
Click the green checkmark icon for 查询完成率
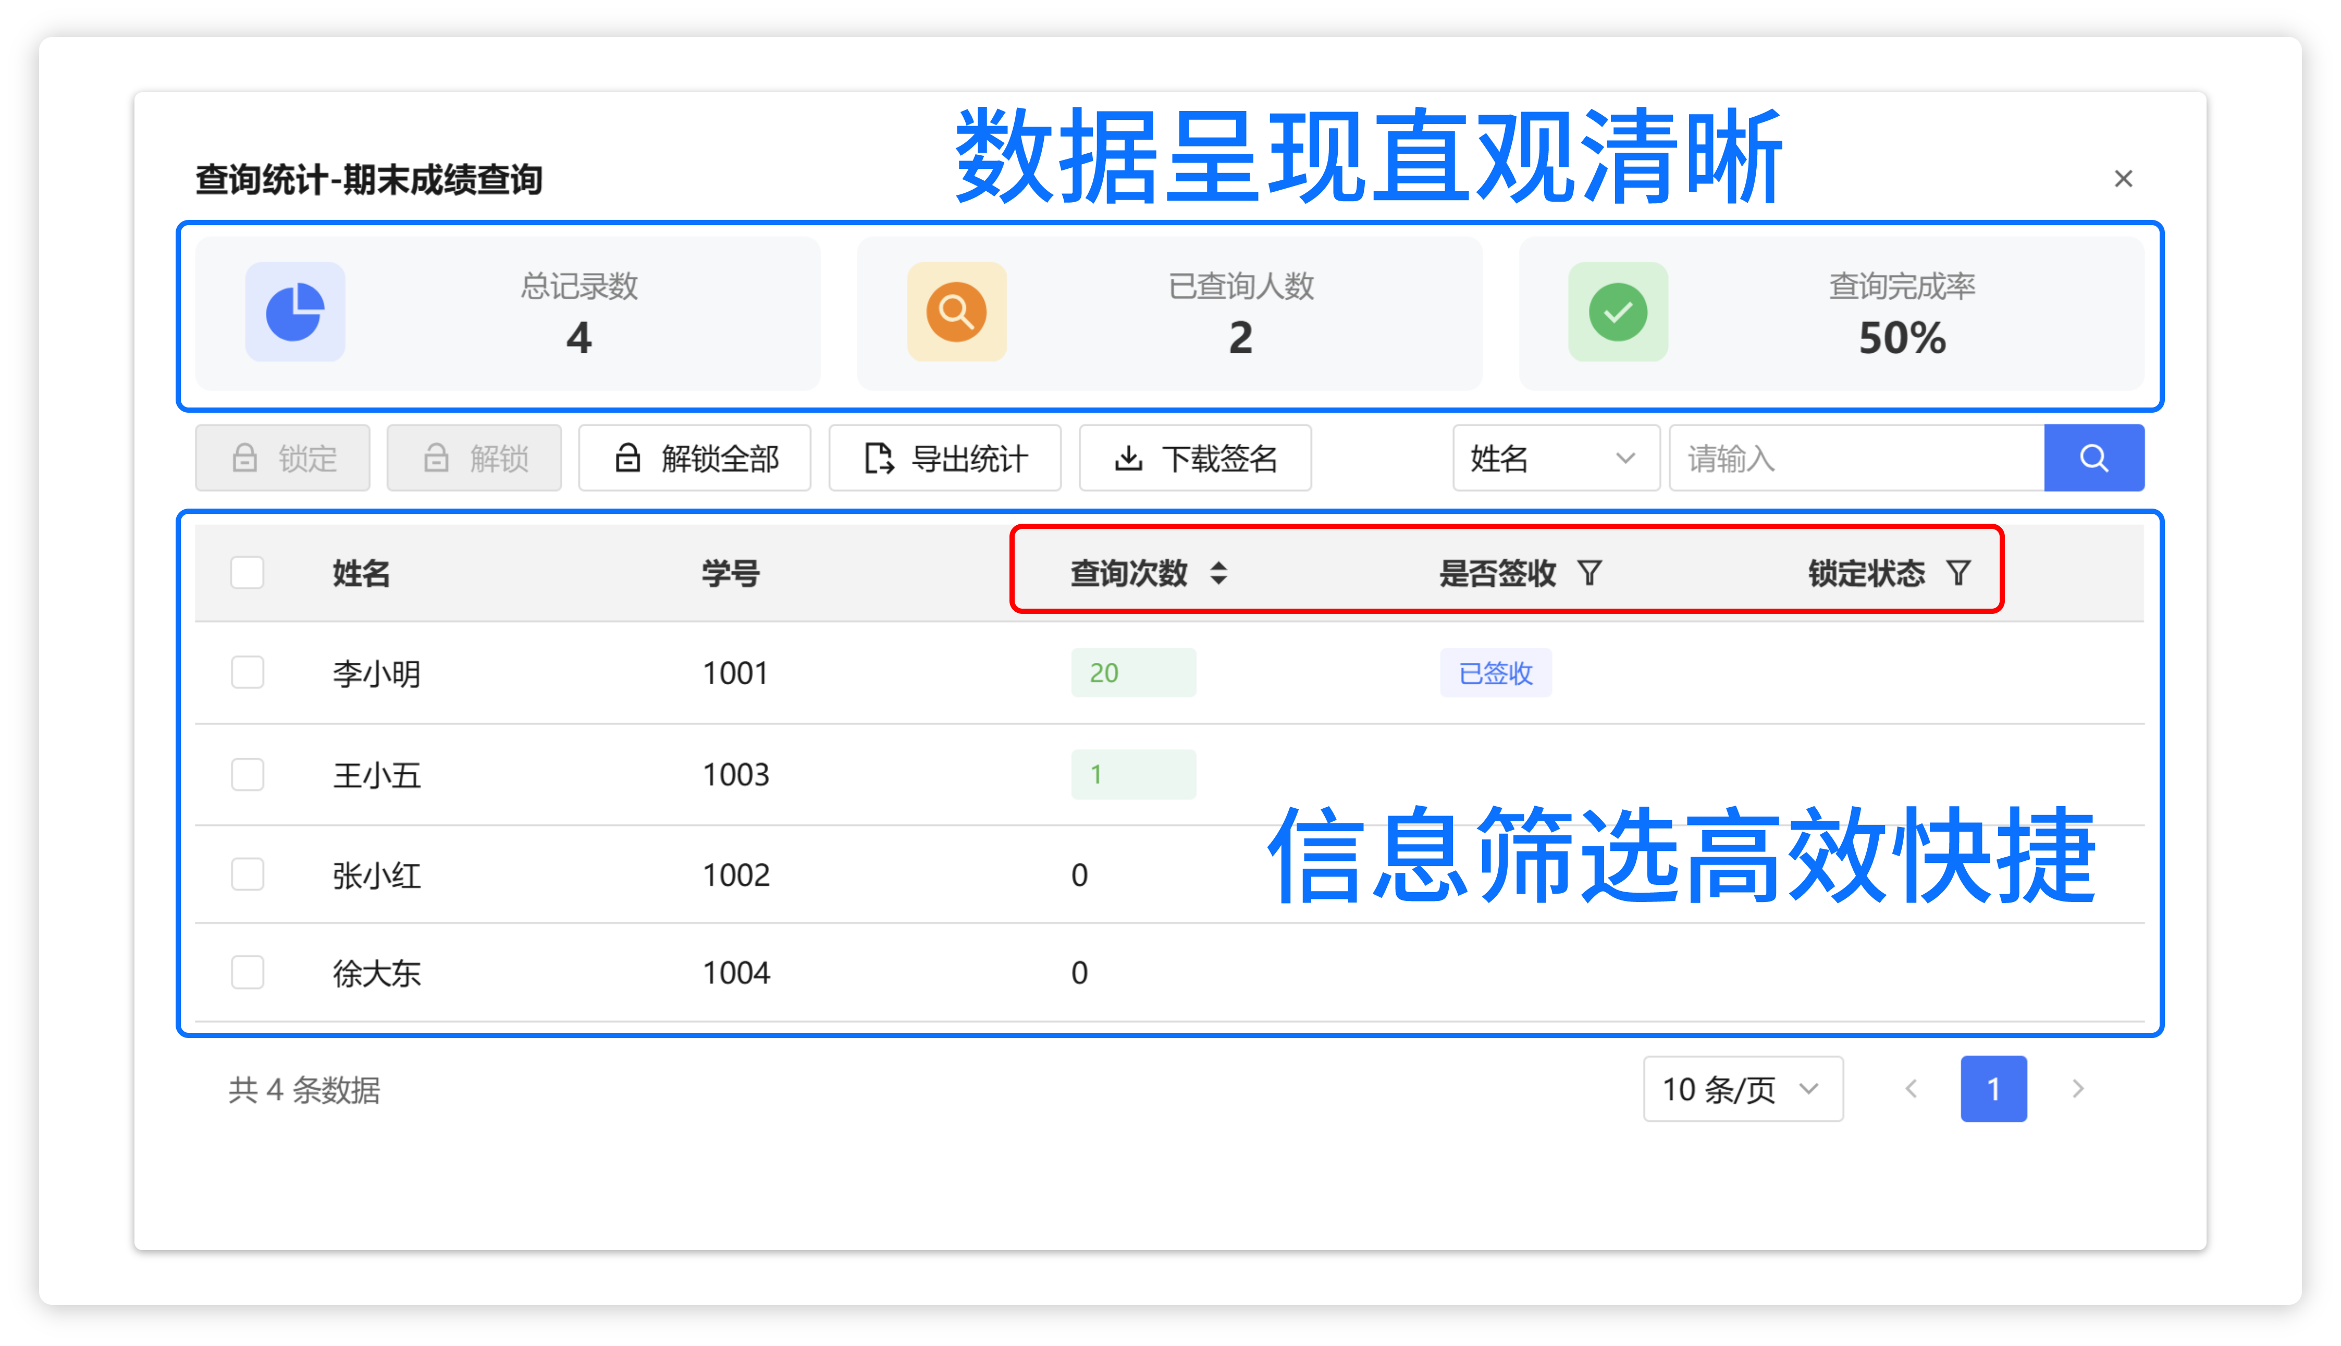[x=1618, y=312]
